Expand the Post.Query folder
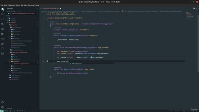 tap(15, 77)
